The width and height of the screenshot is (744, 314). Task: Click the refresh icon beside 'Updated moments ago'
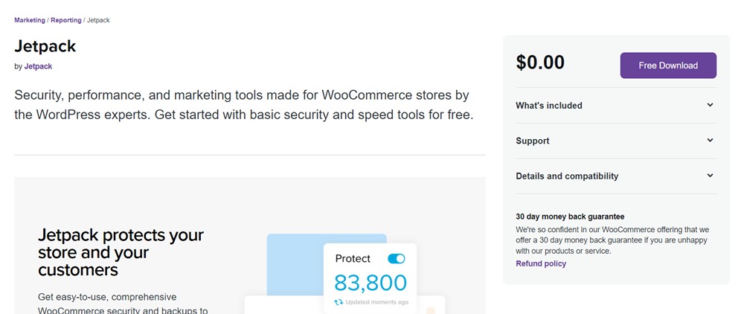339,302
